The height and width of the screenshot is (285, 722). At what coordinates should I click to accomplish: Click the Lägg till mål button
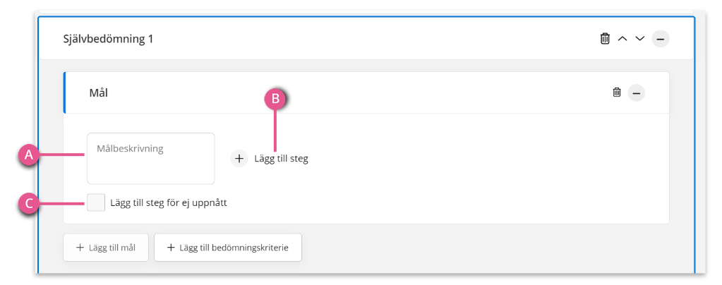coord(106,248)
